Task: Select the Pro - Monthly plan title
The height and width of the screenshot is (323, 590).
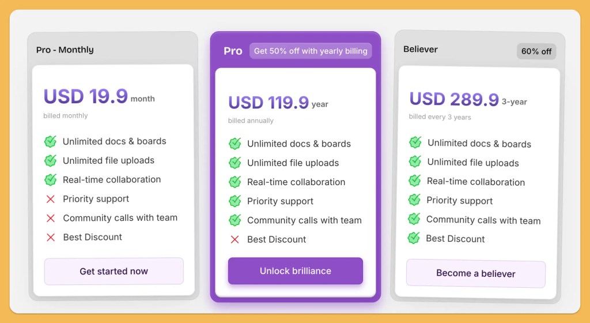Action: coord(65,50)
